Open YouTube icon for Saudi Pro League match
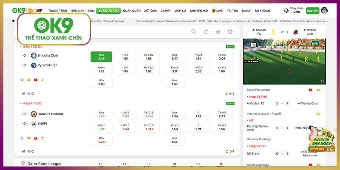 pyautogui.click(x=310, y=90)
